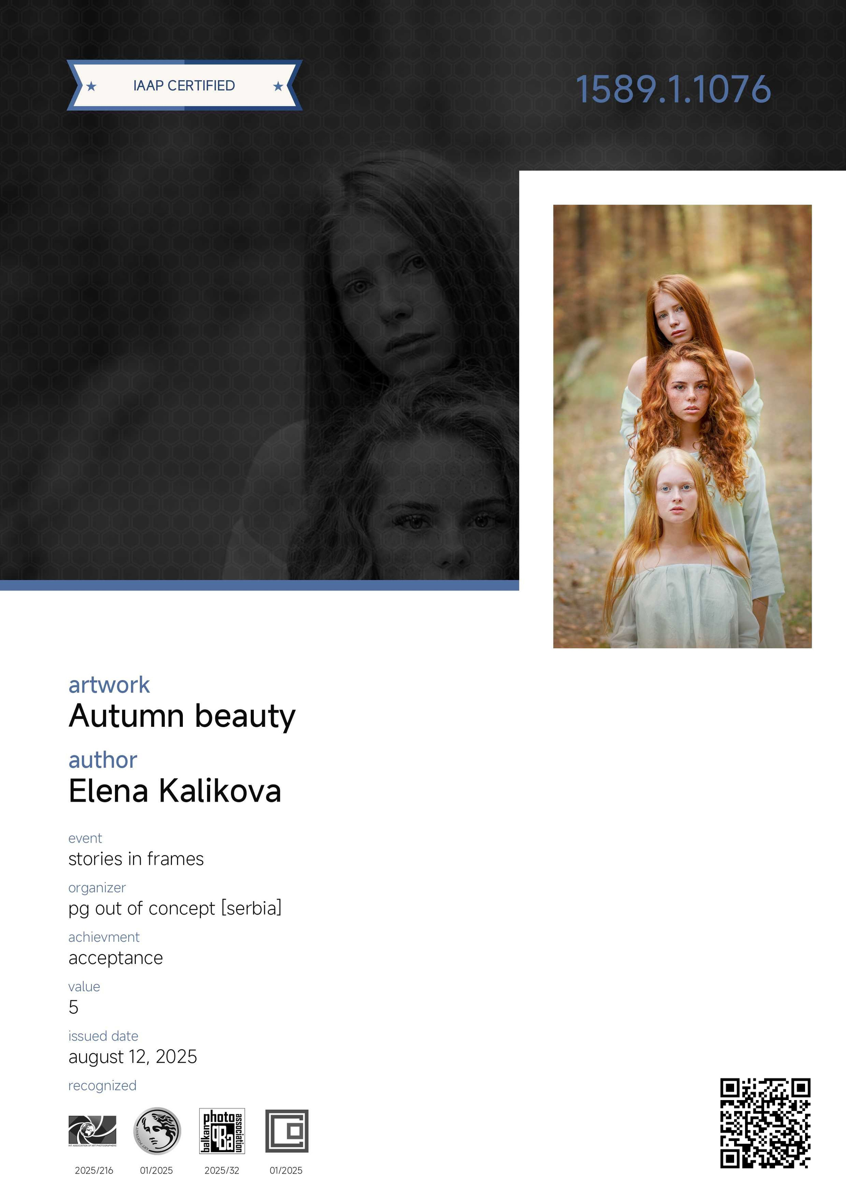This screenshot has width=846, height=1197.
Task: Click the artwork title Autumn beauty
Action: click(x=182, y=716)
